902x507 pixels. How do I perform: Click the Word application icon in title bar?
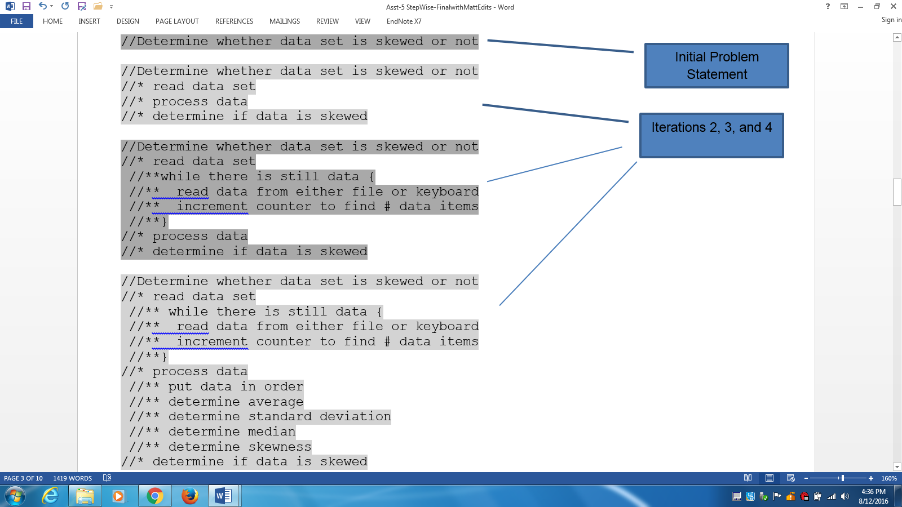[10, 7]
